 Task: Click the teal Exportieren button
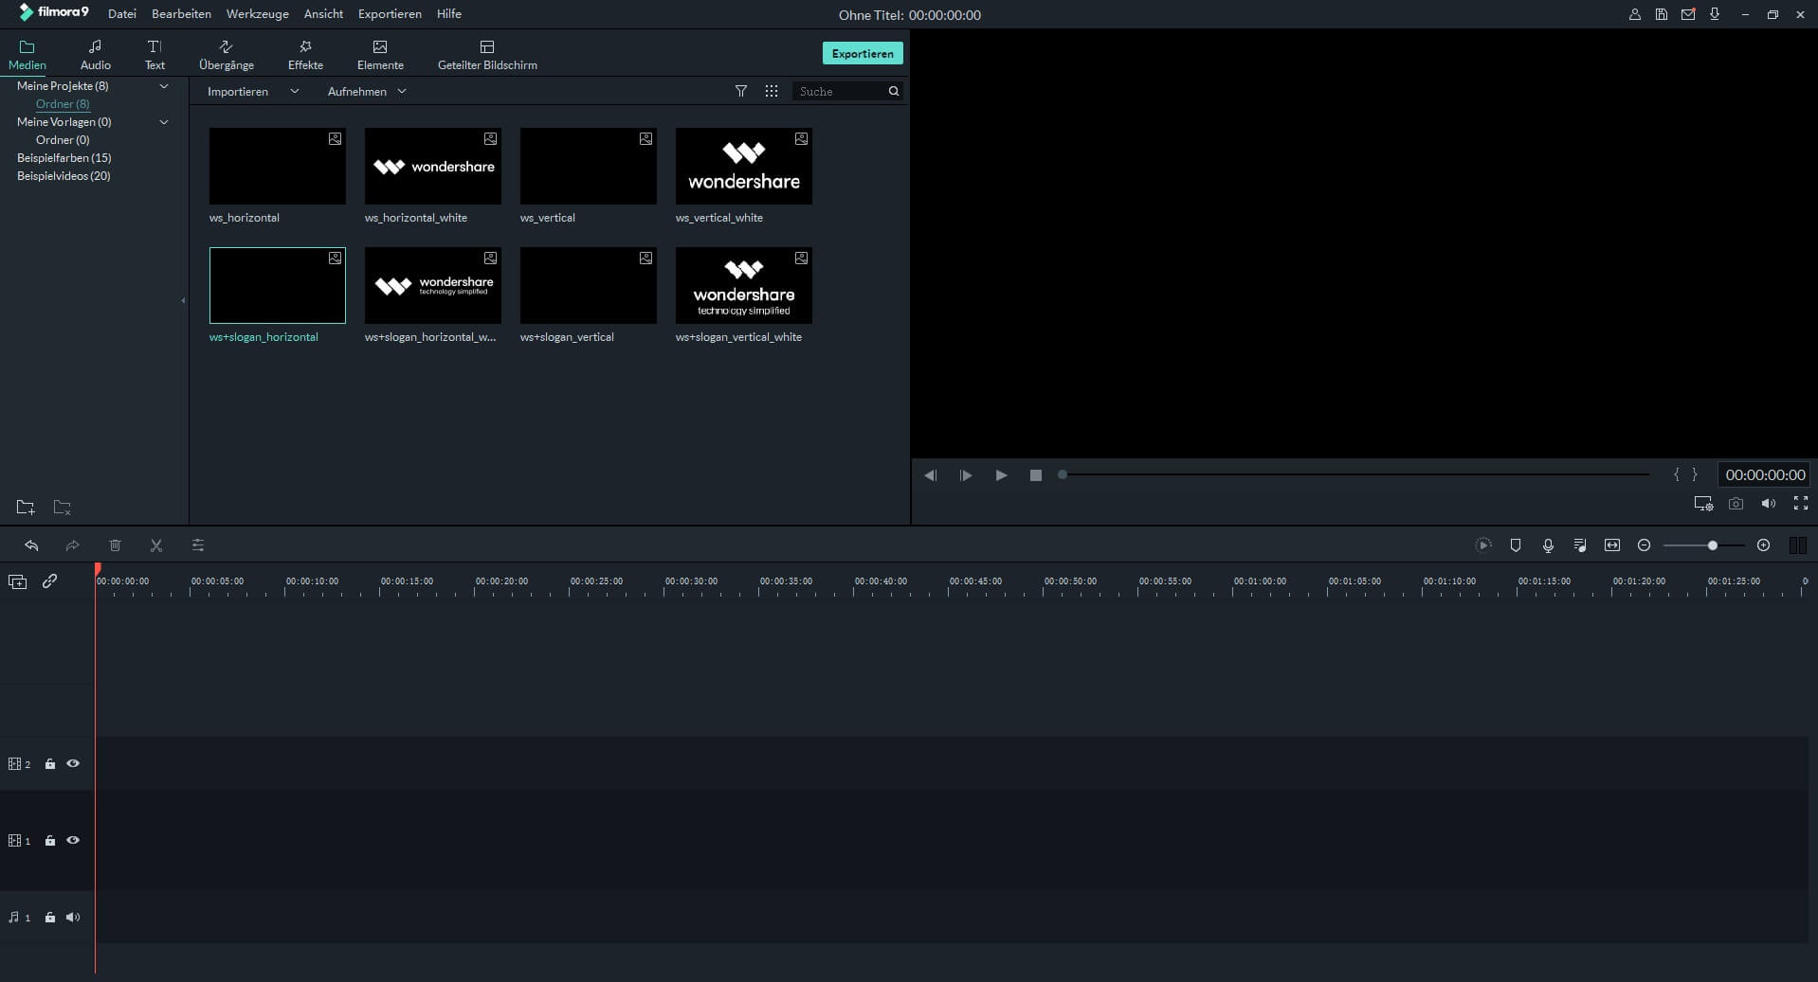(863, 54)
